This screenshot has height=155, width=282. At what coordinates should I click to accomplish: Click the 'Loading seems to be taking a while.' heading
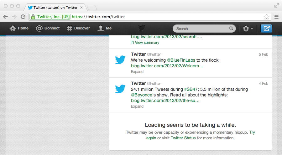coord(191,125)
